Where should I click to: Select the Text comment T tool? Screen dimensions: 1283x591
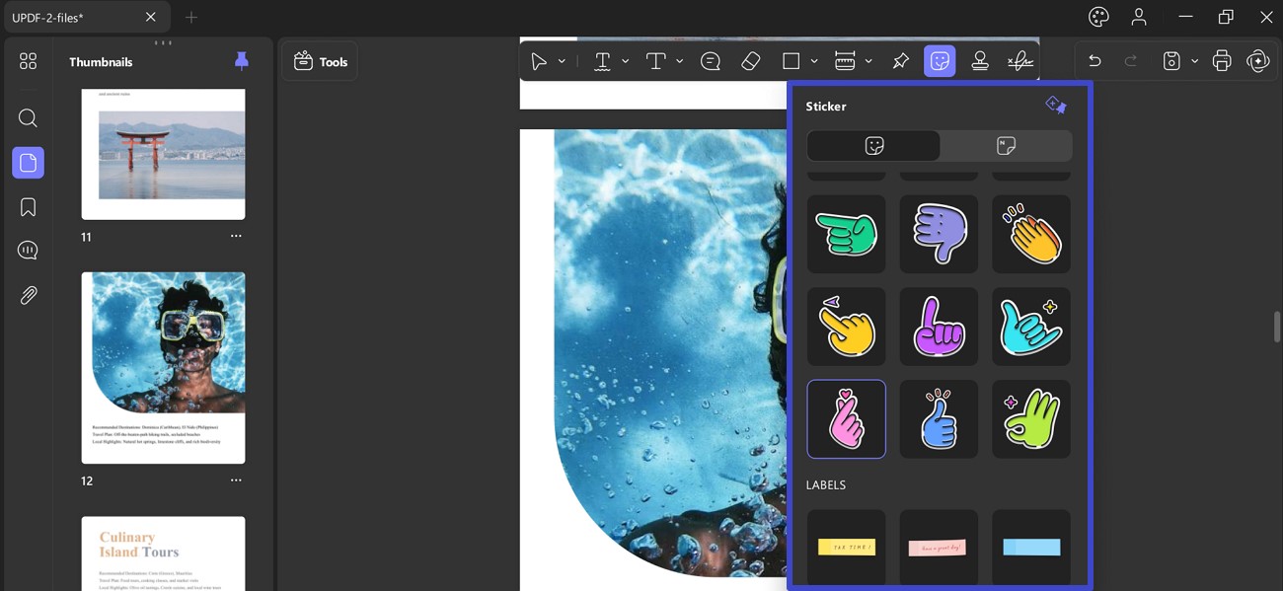(x=655, y=61)
